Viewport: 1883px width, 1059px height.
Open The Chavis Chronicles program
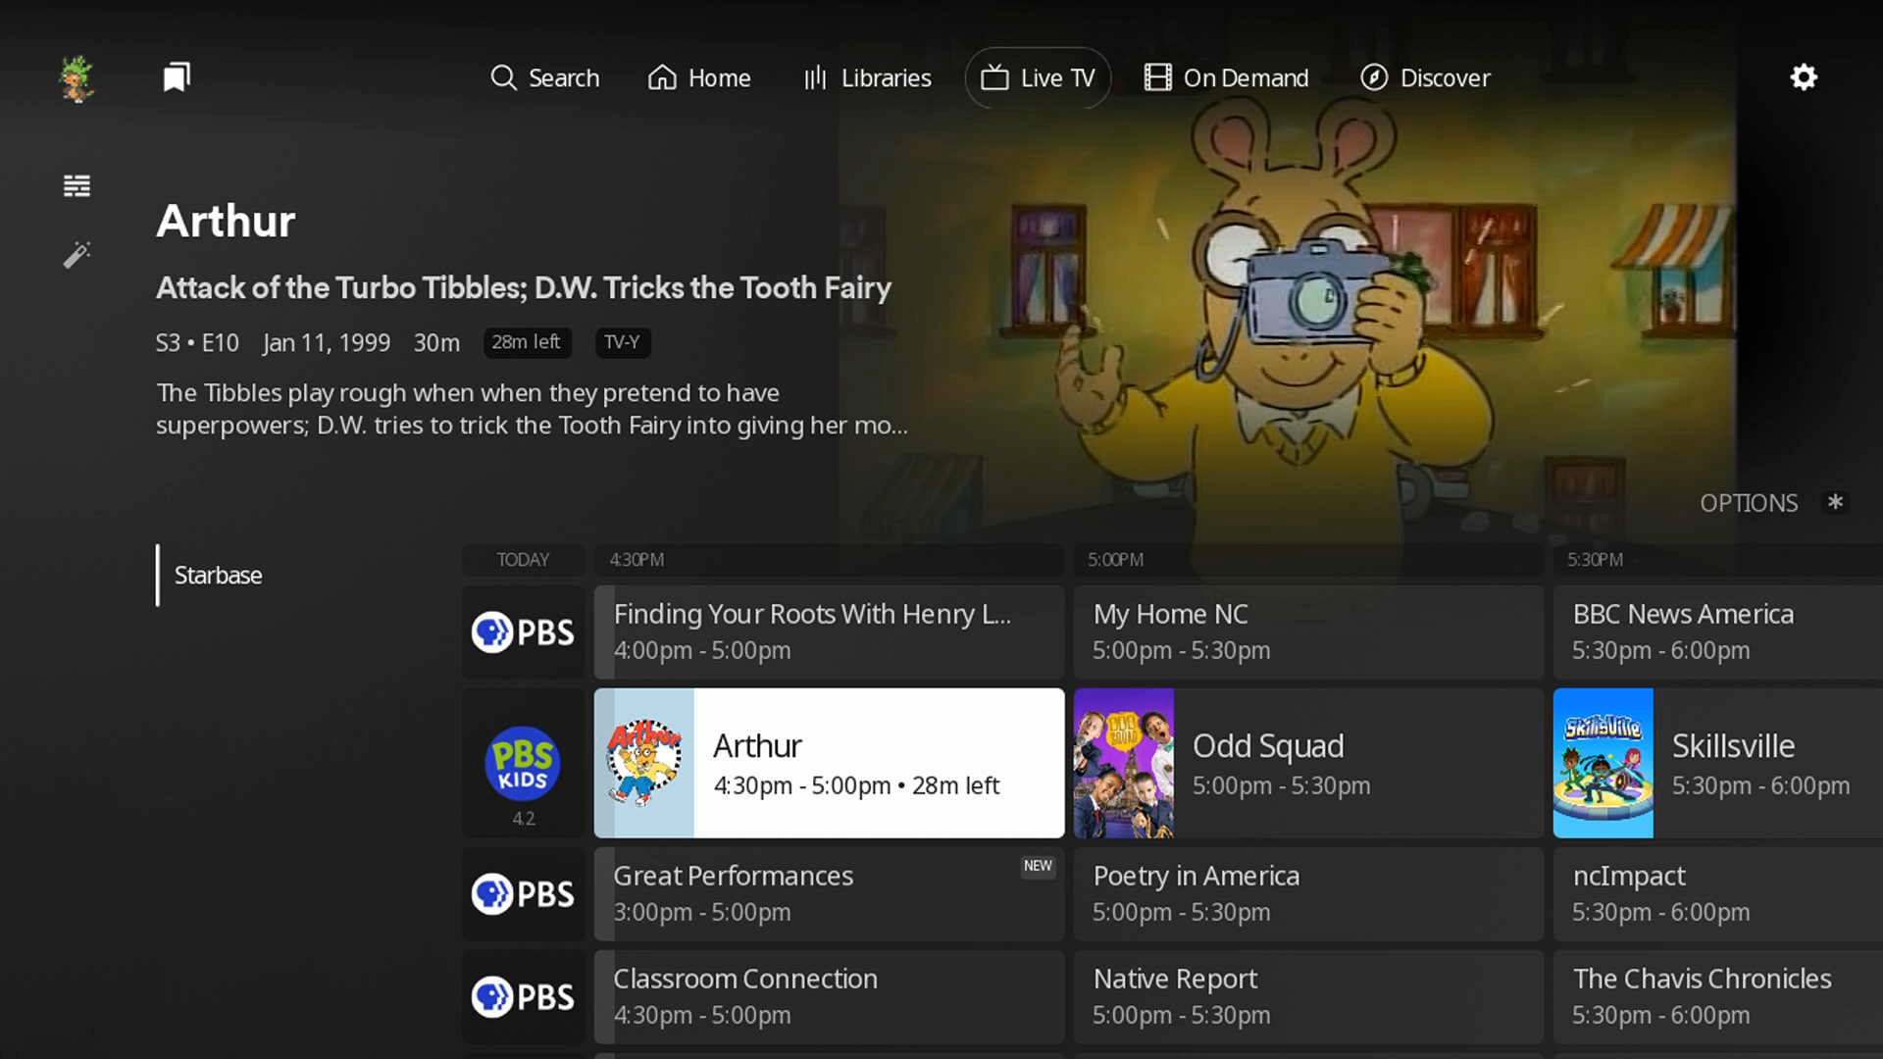[x=1718, y=997]
